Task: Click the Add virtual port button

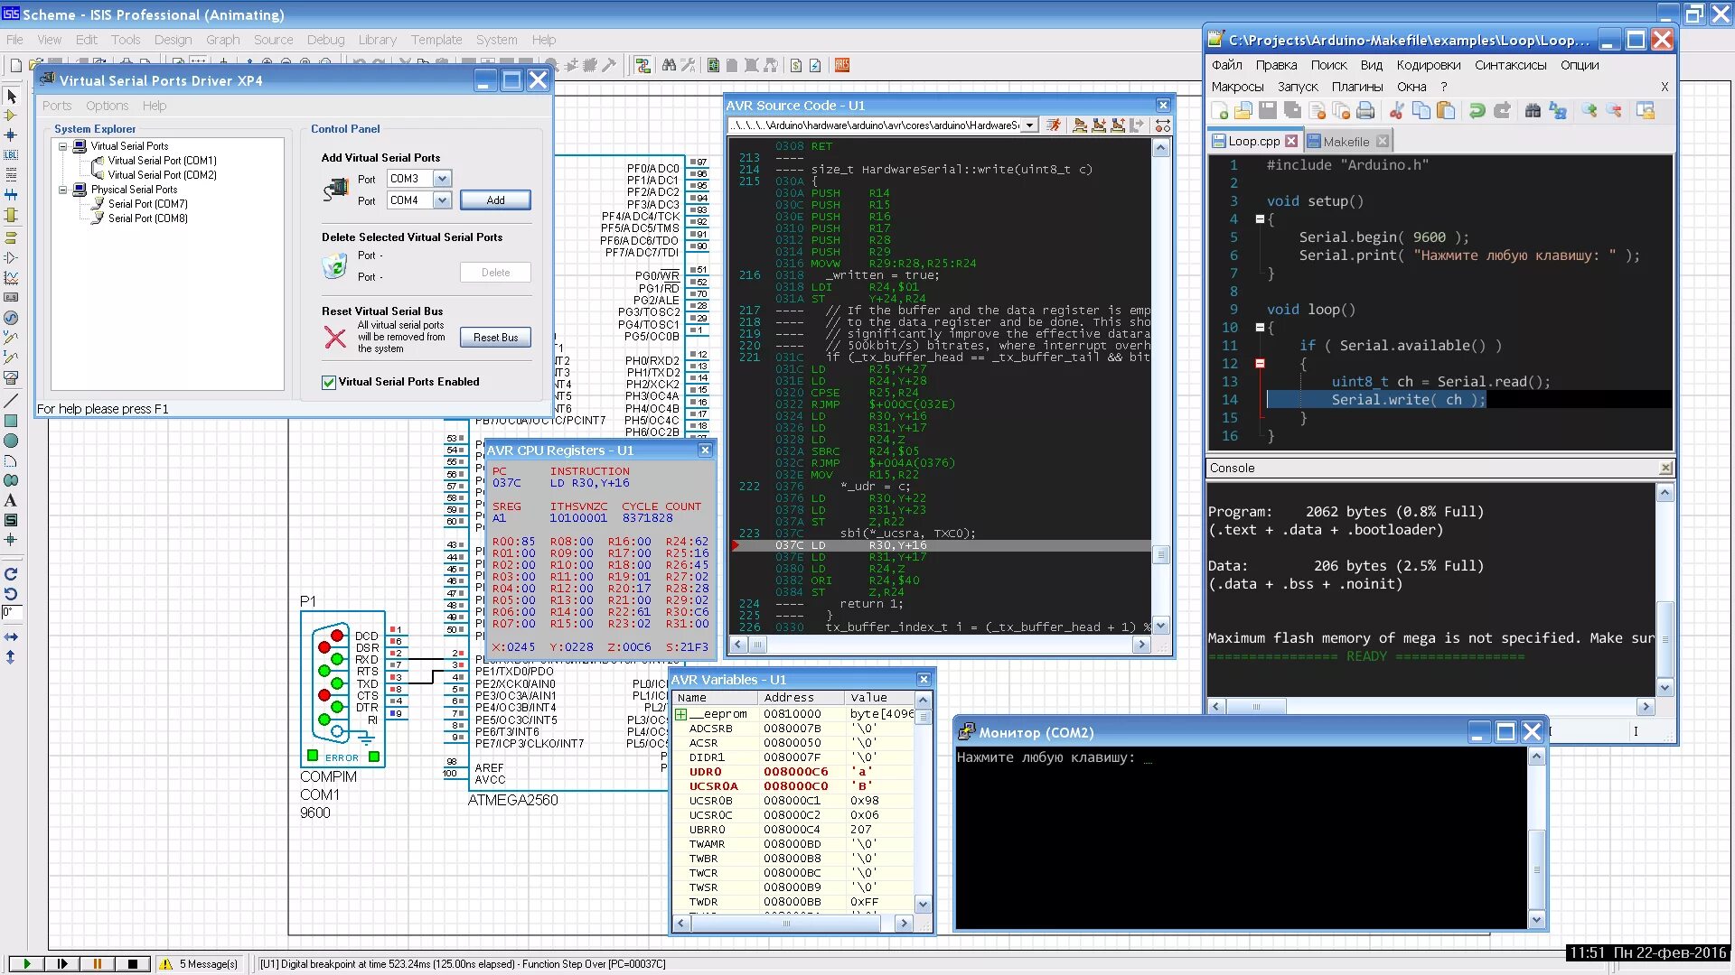Action: pyautogui.click(x=495, y=200)
